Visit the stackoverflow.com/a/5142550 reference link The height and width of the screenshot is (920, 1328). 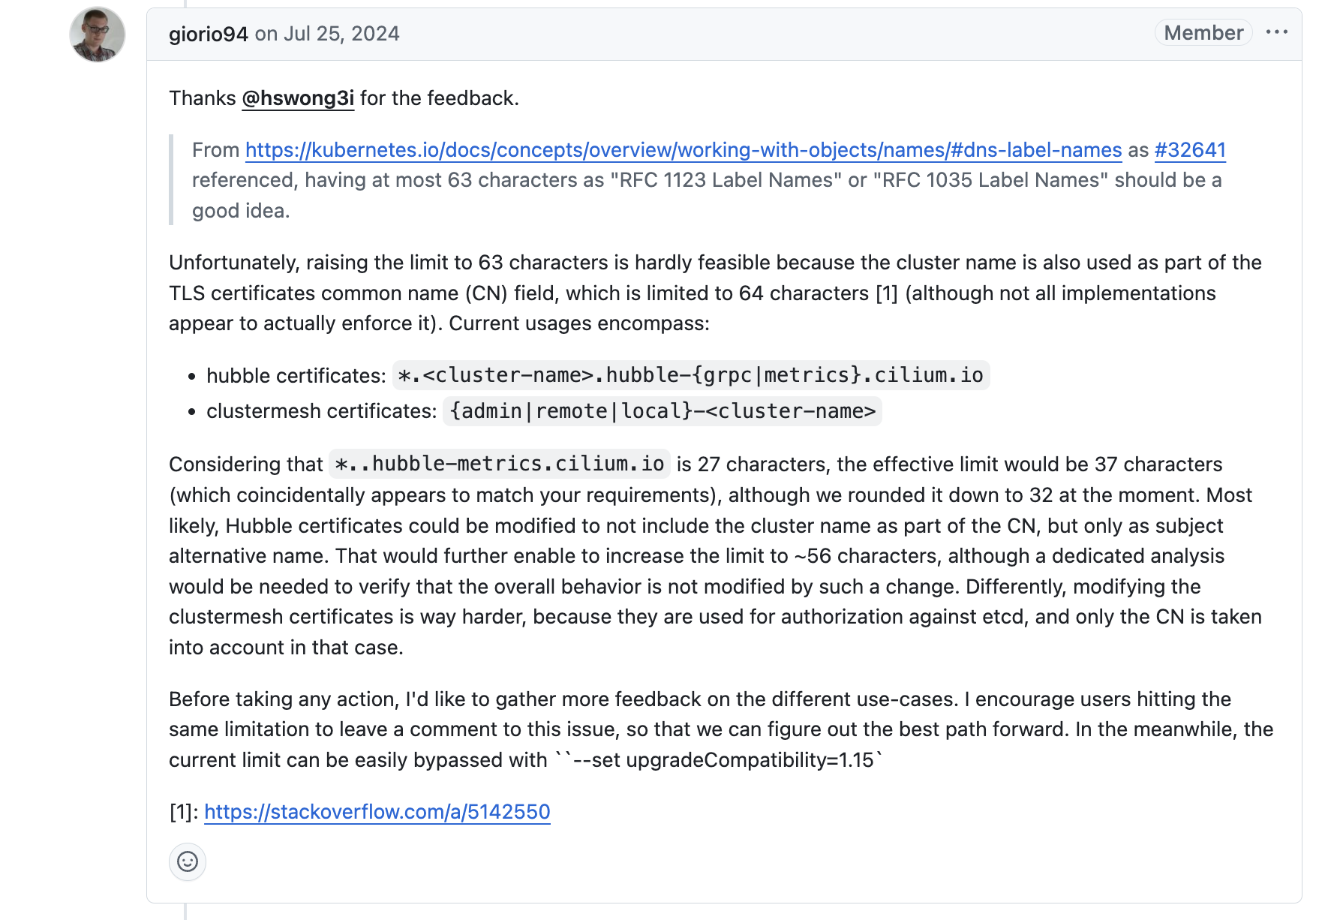[x=377, y=812]
